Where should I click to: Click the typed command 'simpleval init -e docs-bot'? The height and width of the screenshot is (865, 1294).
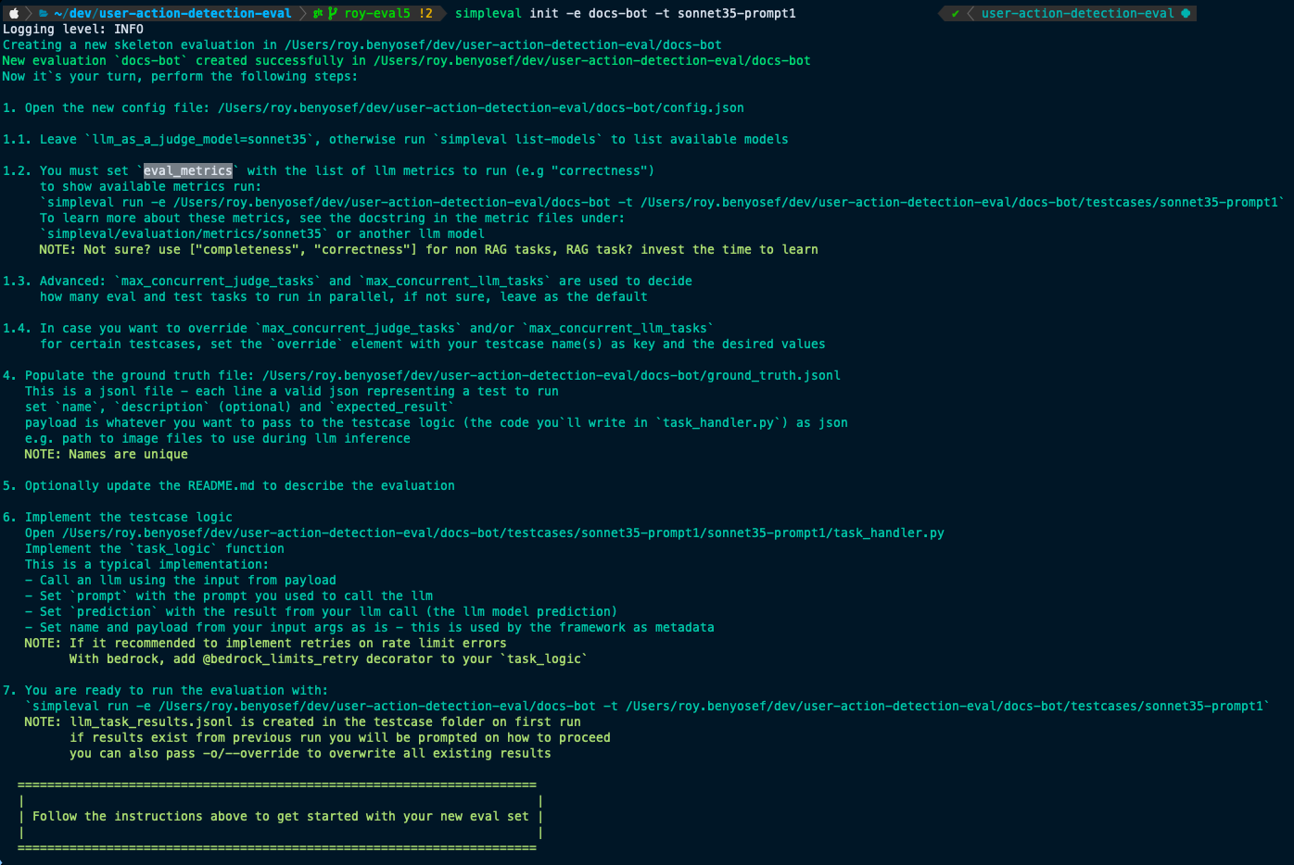(552, 13)
